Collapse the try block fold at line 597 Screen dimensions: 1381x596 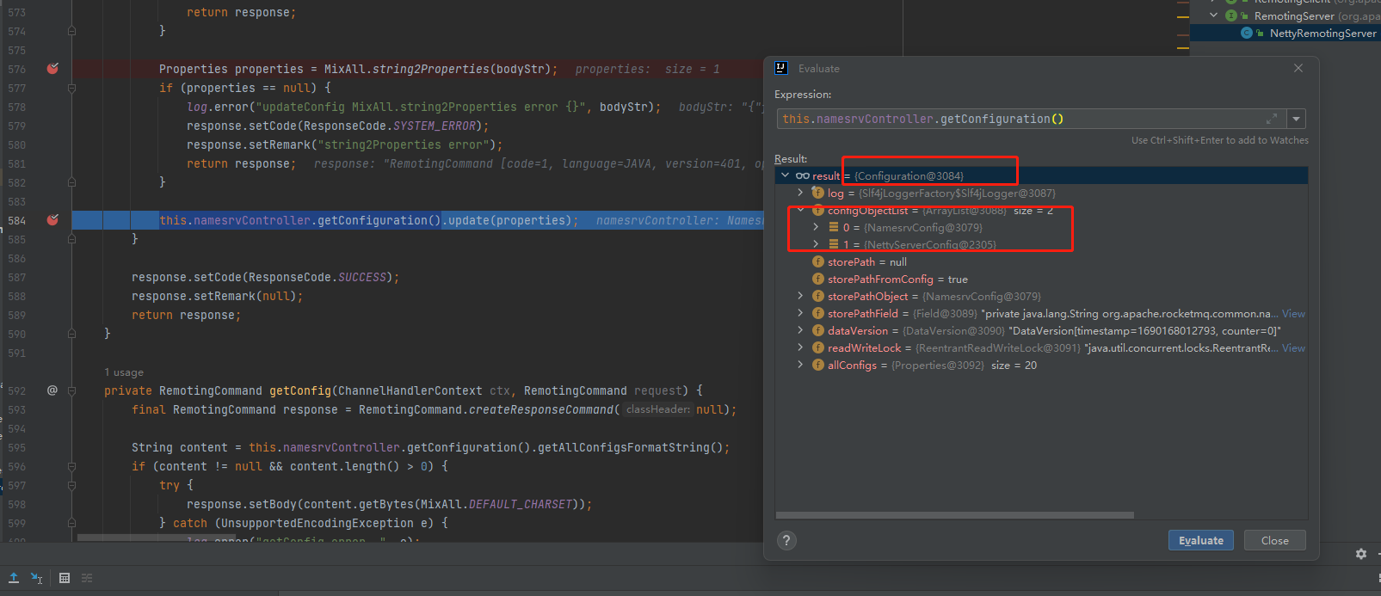[x=71, y=485]
